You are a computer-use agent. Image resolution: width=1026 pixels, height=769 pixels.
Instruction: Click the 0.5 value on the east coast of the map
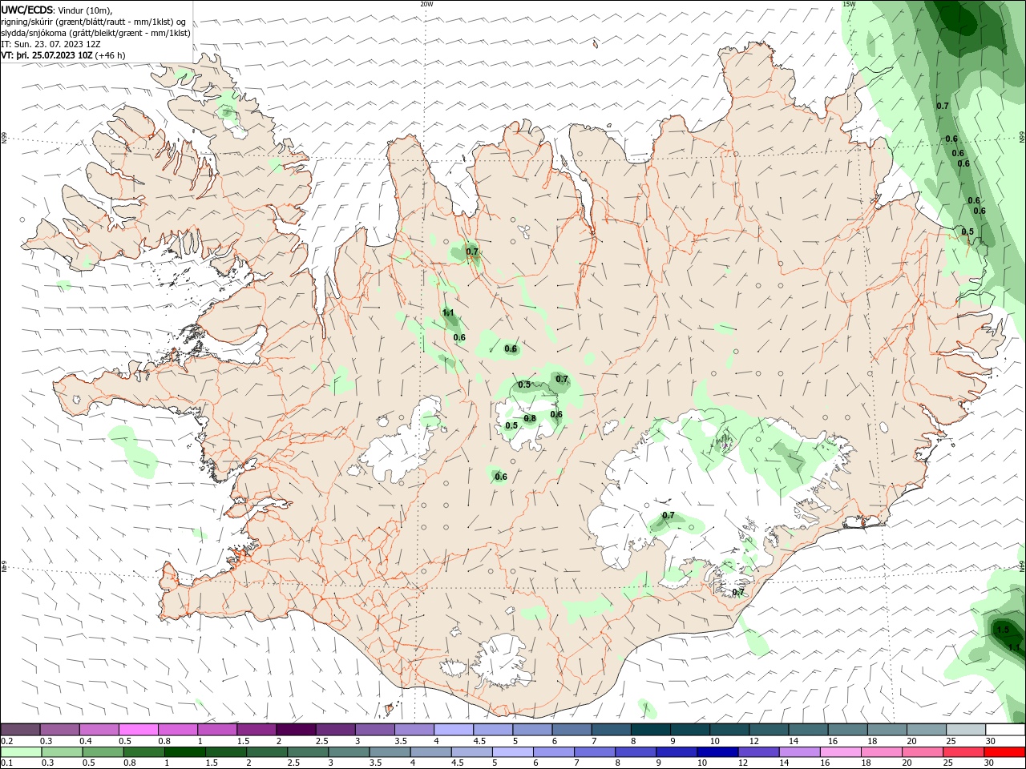[967, 232]
